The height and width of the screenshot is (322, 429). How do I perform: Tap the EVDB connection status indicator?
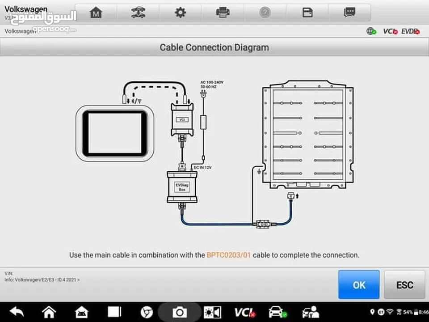pos(410,31)
